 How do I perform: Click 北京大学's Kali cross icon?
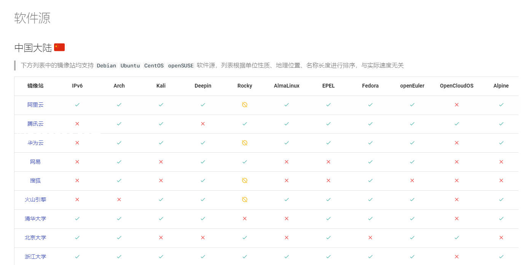161,238
